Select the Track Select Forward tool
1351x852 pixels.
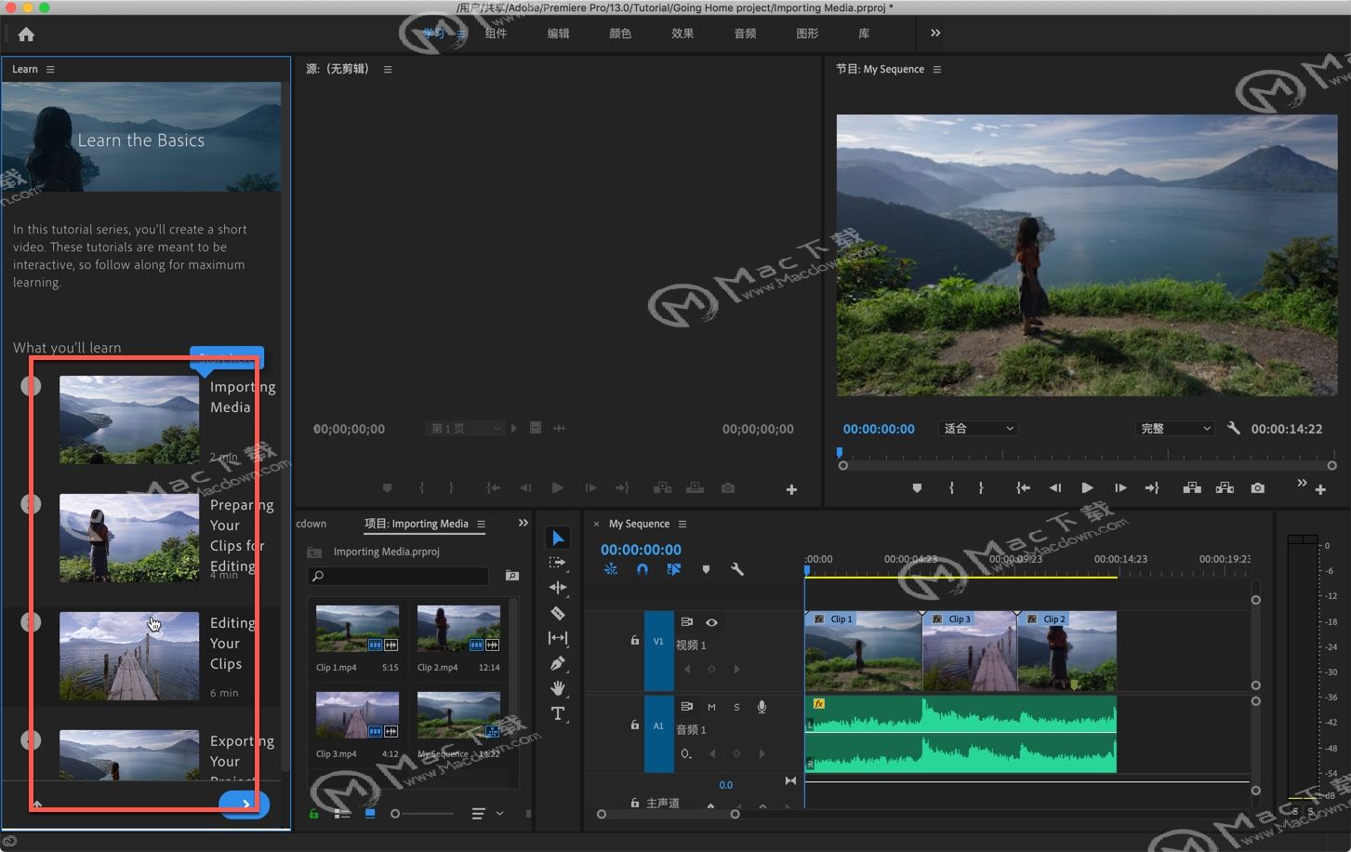click(x=558, y=563)
